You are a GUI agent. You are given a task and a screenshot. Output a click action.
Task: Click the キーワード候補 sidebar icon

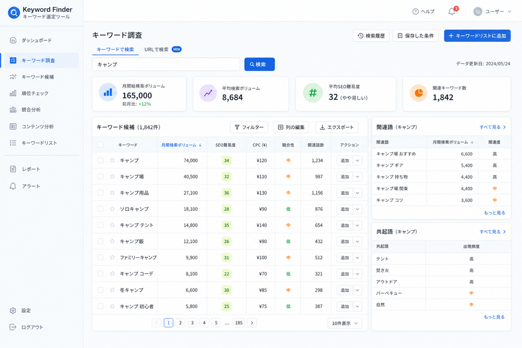[x=13, y=77]
